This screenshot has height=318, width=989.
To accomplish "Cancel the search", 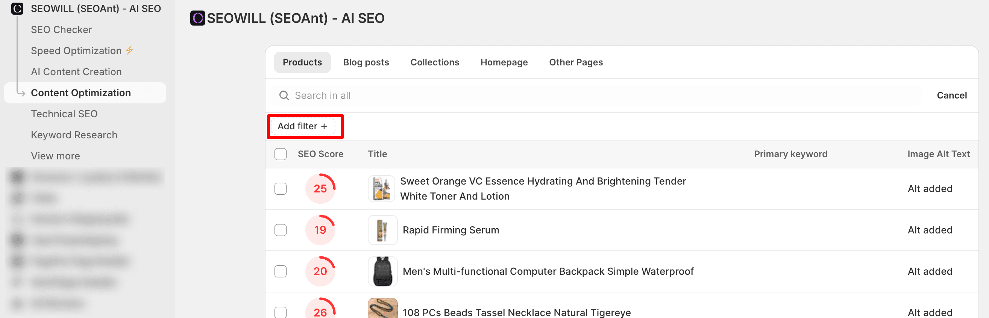I will tap(951, 95).
